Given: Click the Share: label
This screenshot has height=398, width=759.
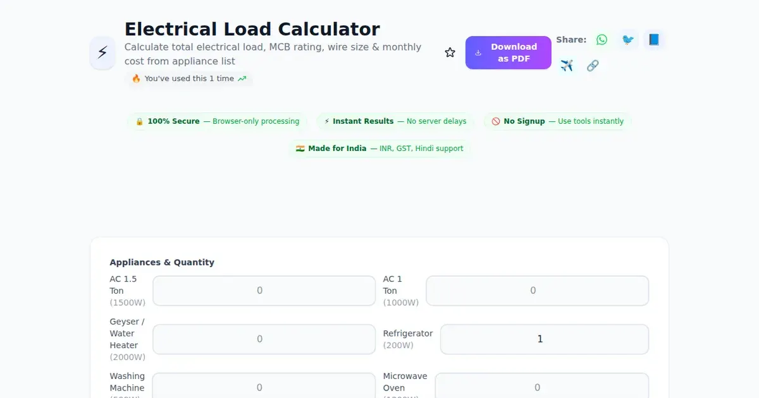Looking at the screenshot, I should click(x=571, y=40).
